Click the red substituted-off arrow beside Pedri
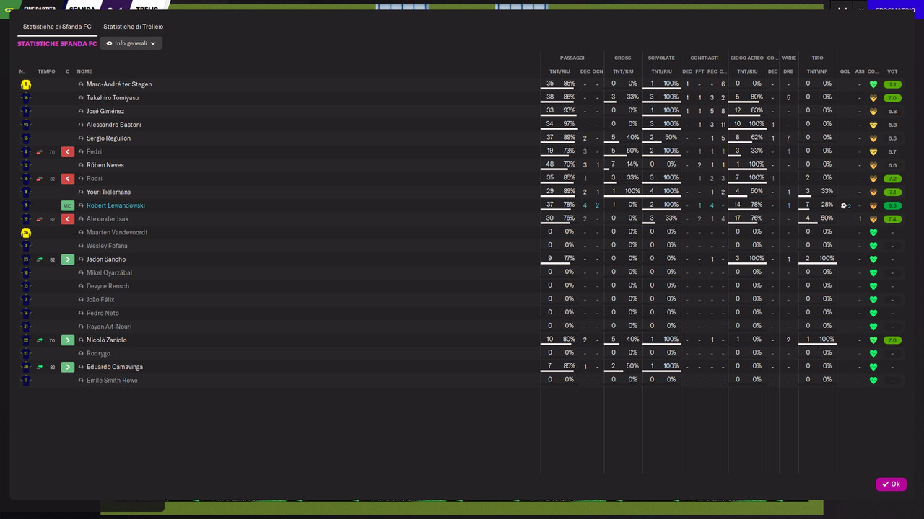The width and height of the screenshot is (924, 519). [68, 151]
